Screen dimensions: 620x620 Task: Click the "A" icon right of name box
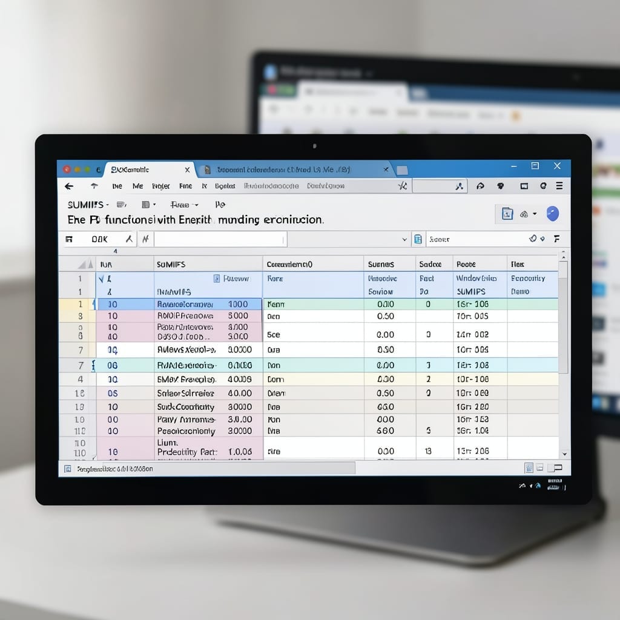(x=129, y=239)
